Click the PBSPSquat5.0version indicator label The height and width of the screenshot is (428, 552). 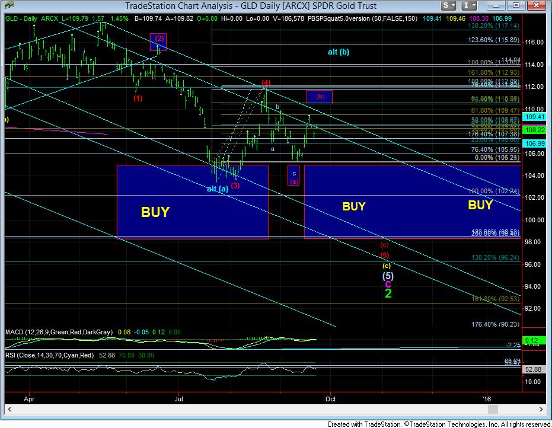click(x=363, y=18)
